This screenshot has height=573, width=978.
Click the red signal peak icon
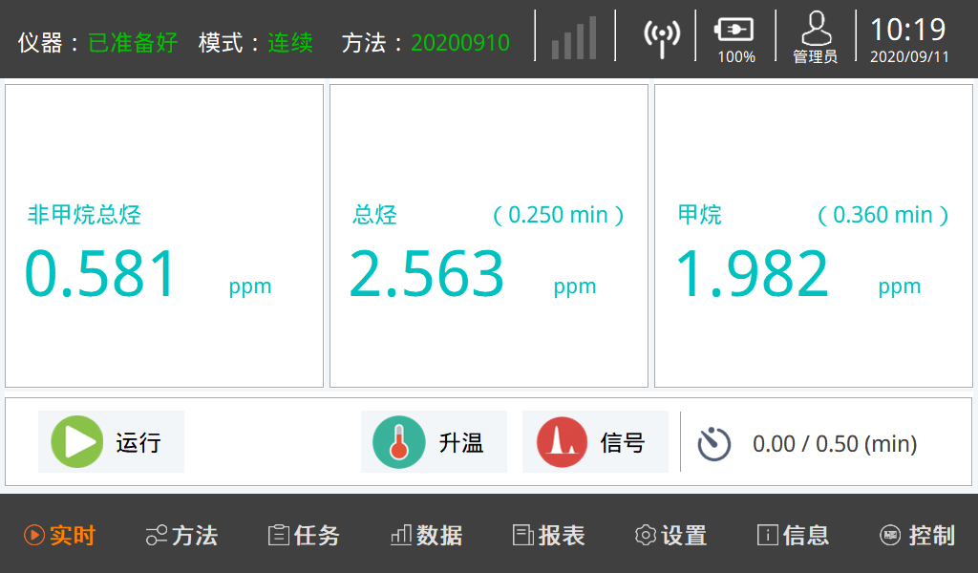(562, 442)
